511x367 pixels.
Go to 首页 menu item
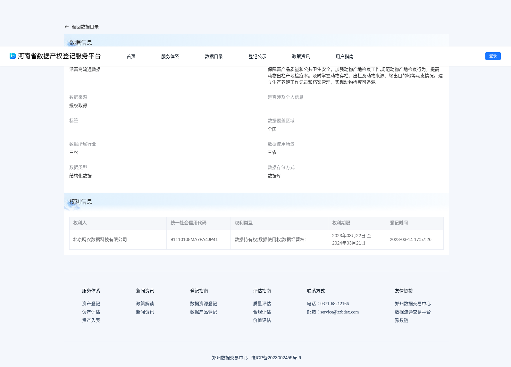[131, 56]
